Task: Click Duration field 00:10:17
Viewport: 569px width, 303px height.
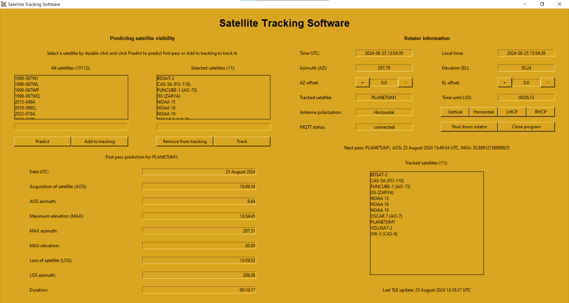Action: tap(199, 290)
